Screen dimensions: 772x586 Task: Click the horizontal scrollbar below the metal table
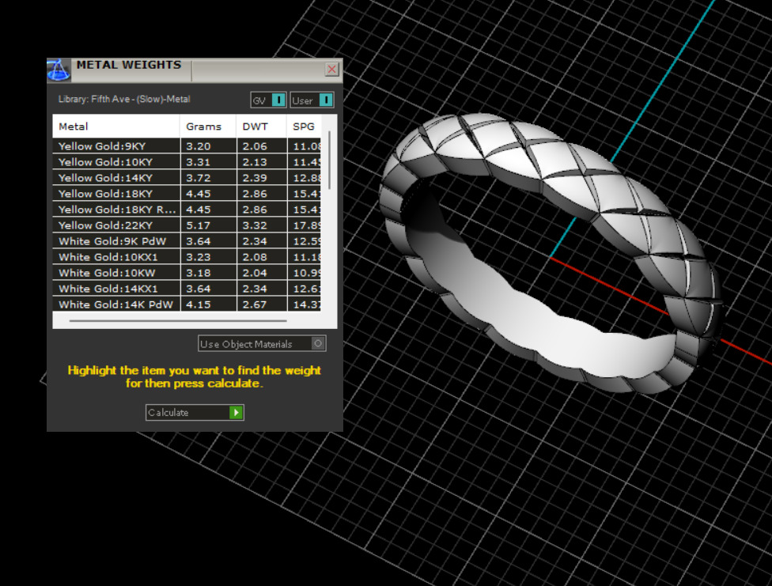(178, 320)
